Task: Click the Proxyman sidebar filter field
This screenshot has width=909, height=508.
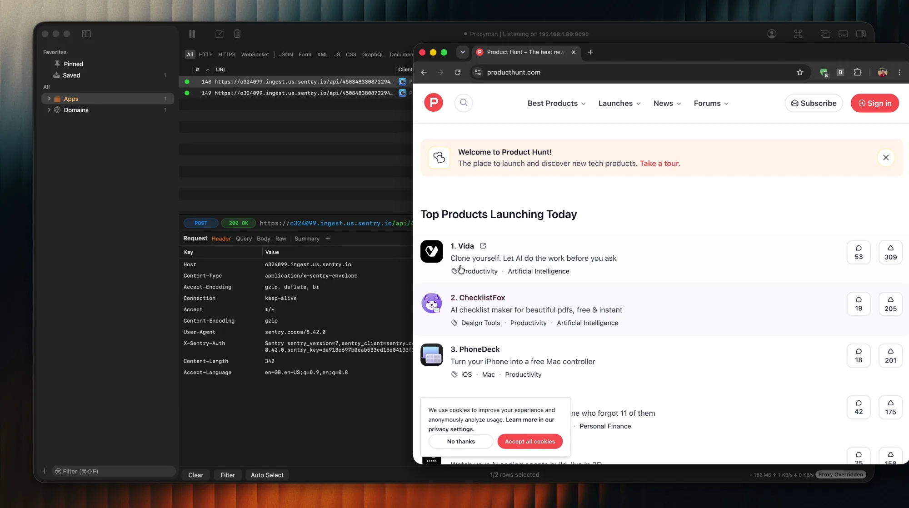Action: tap(114, 471)
